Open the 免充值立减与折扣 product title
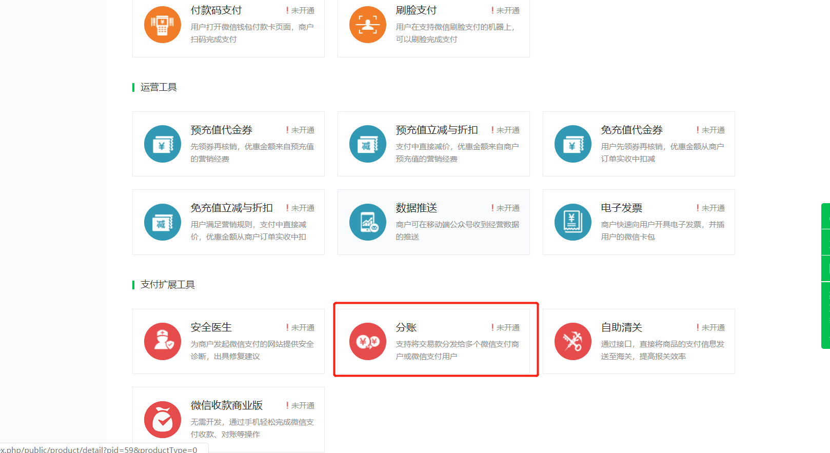 pos(231,208)
